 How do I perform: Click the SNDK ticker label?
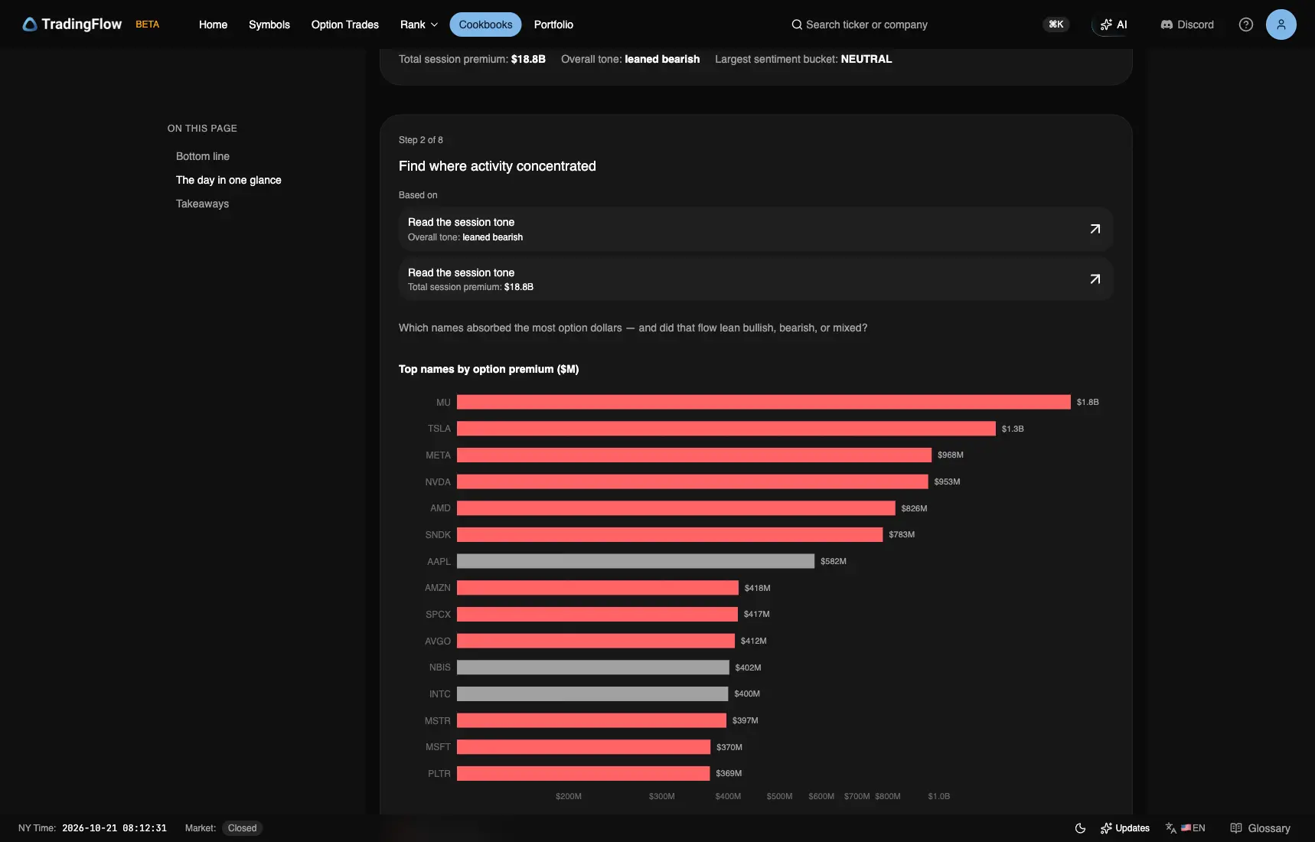(438, 534)
